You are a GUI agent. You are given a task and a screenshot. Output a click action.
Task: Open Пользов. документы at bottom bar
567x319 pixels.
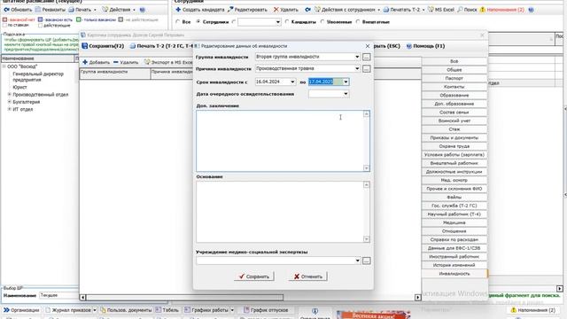pyautogui.click(x=126, y=310)
